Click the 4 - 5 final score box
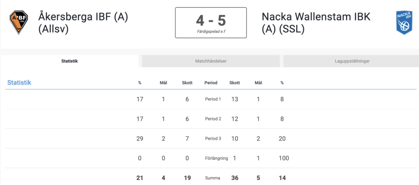The image size is (419, 185). point(211,23)
